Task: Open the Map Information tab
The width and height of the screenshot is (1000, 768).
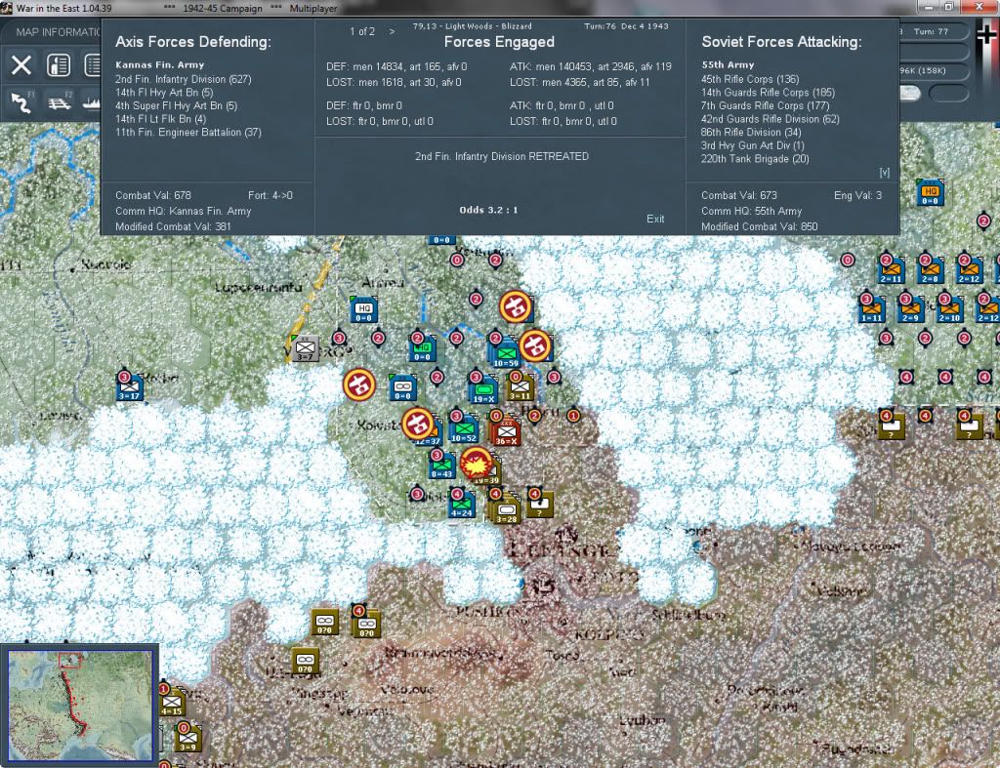Action: 58,32
